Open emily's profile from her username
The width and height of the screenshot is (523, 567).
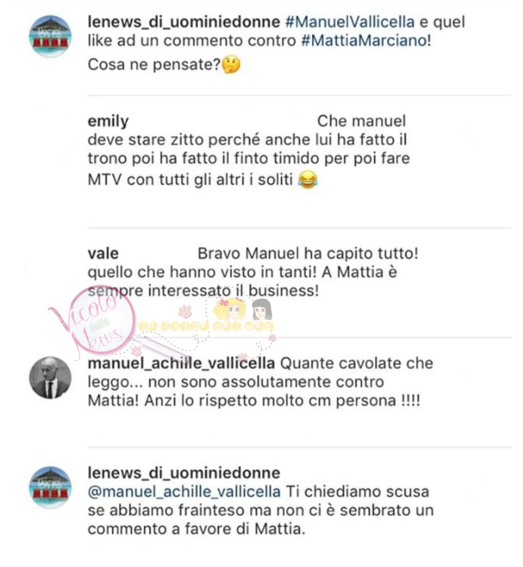click(108, 121)
